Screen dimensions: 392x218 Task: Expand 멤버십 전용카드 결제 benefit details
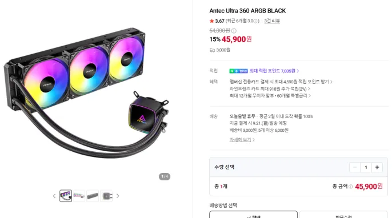(x=281, y=82)
